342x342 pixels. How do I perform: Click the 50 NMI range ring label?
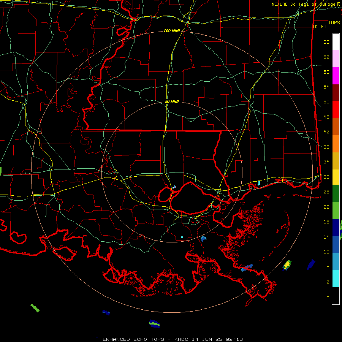[x=172, y=101]
